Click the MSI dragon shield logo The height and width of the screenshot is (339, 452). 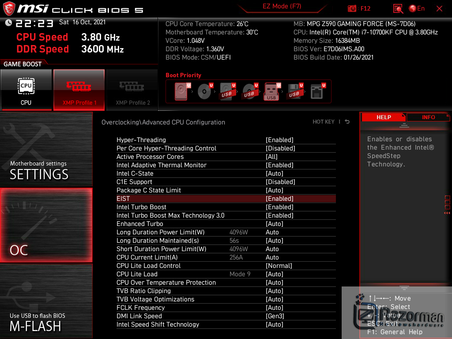tap(9, 8)
